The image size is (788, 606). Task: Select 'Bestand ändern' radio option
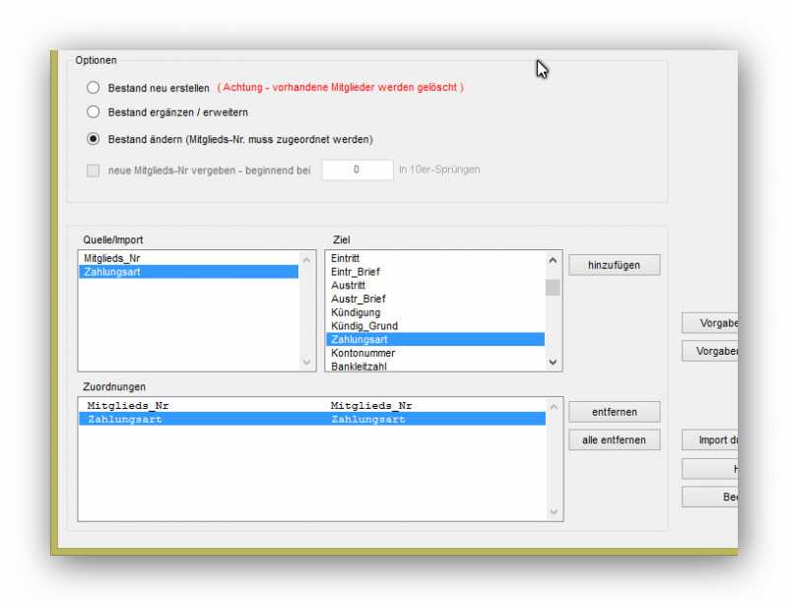point(94,139)
